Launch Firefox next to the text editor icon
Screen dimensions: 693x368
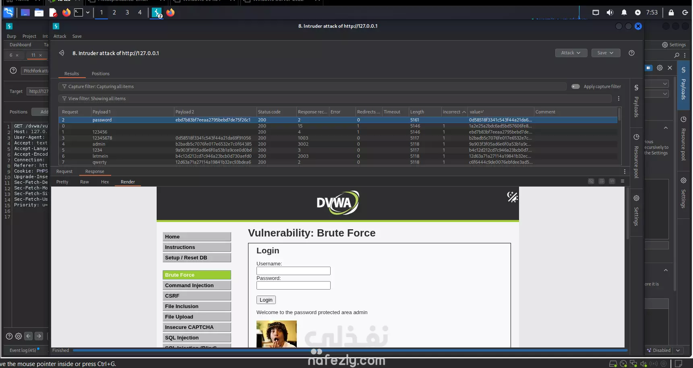pos(66,12)
